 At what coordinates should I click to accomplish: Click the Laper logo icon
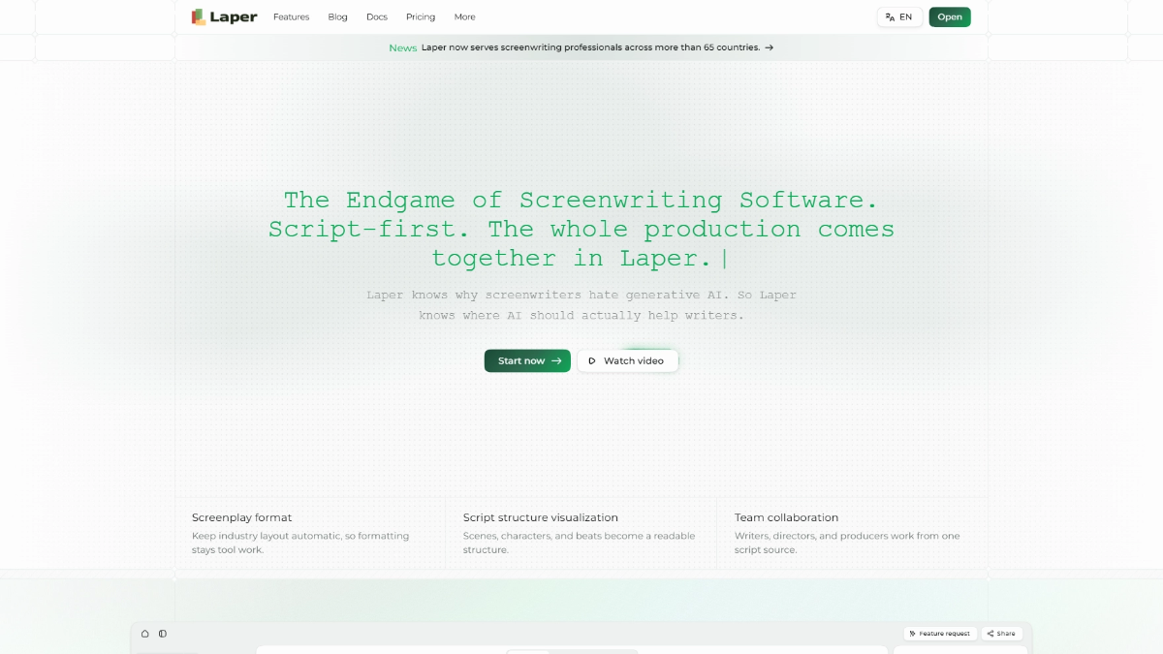pos(199,16)
